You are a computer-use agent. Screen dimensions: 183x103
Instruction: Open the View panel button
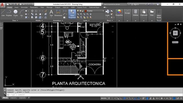[152, 13]
